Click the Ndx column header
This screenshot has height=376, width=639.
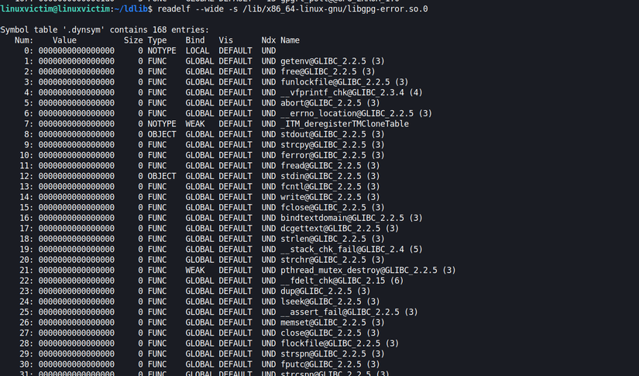(268, 40)
